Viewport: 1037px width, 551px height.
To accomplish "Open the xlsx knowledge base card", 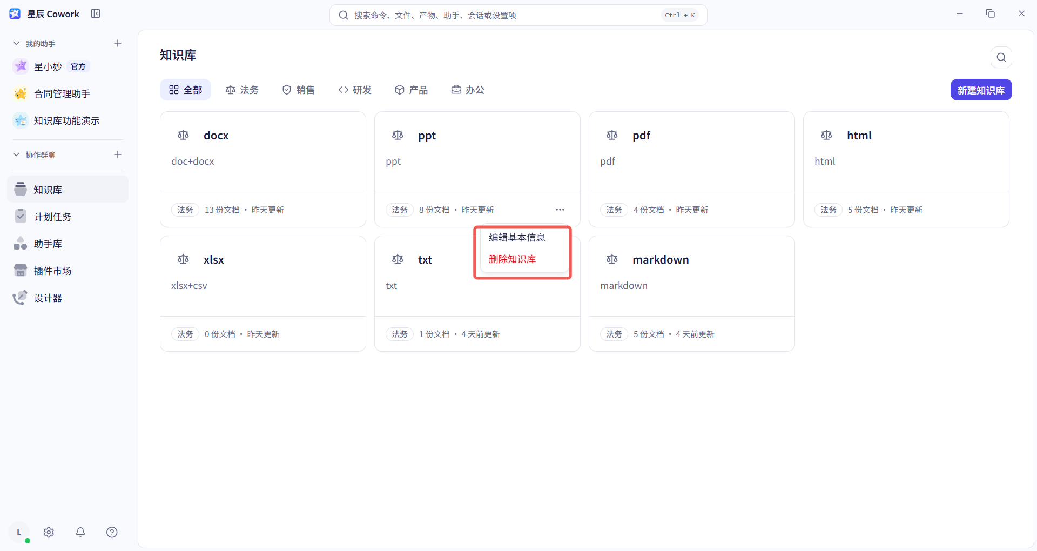I will pos(263,293).
